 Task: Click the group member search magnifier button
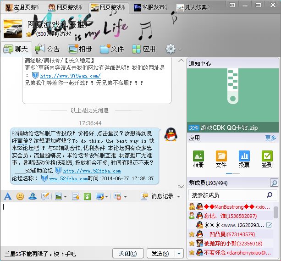(x=274, y=183)
